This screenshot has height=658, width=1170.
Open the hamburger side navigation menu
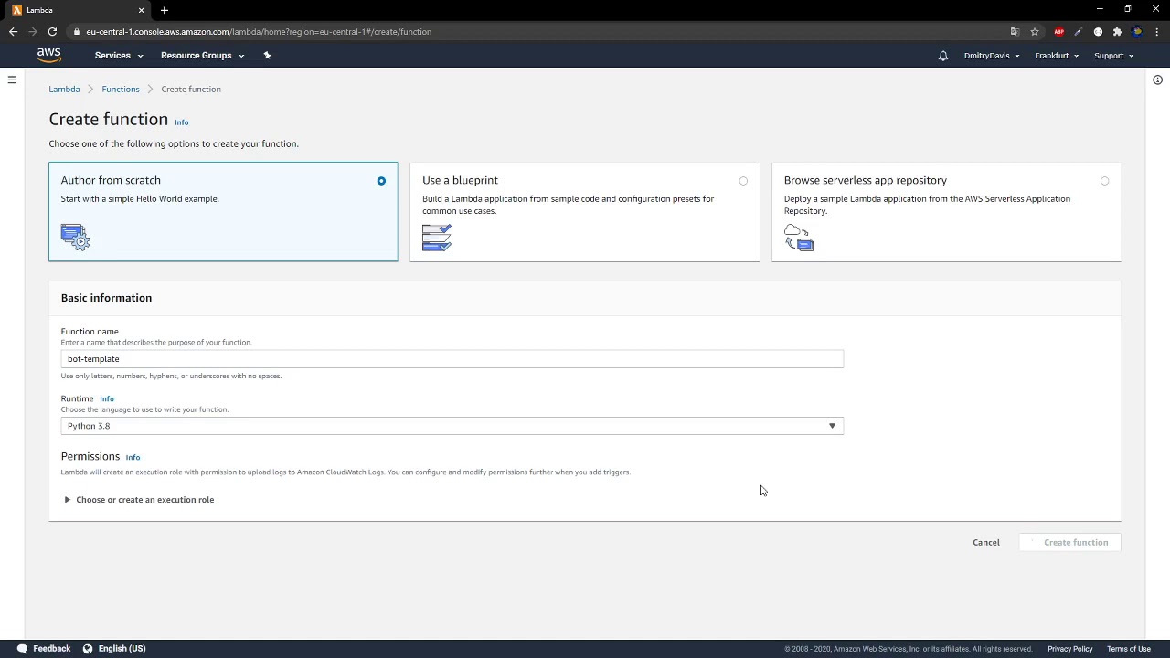click(12, 80)
